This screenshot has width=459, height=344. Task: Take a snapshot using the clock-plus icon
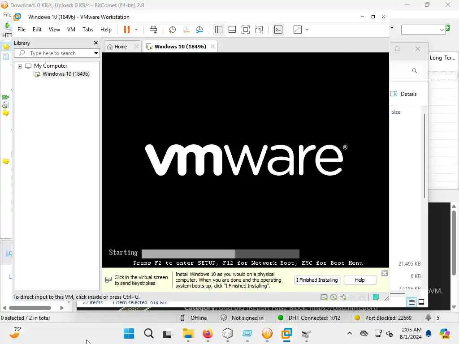172,30
